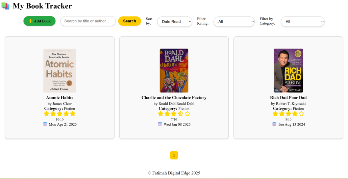The image size is (348, 179).
Task: Click the Atomic Habits title text
Action: [x=60, y=97]
